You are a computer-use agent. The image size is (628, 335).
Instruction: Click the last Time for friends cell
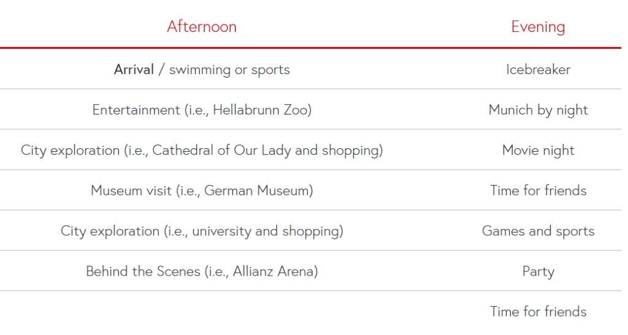(538, 312)
